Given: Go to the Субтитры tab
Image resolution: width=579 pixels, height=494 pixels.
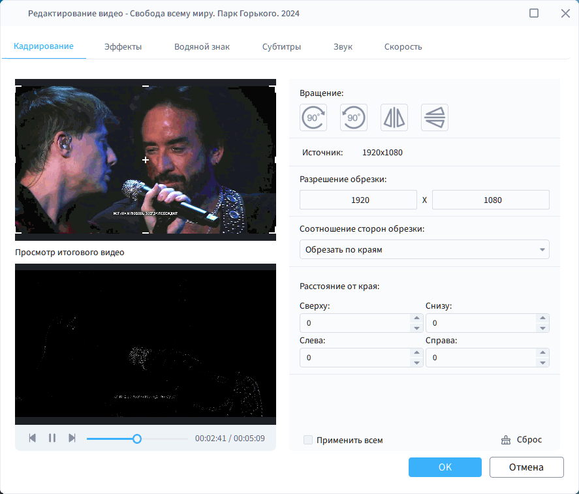Looking at the screenshot, I should [281, 47].
